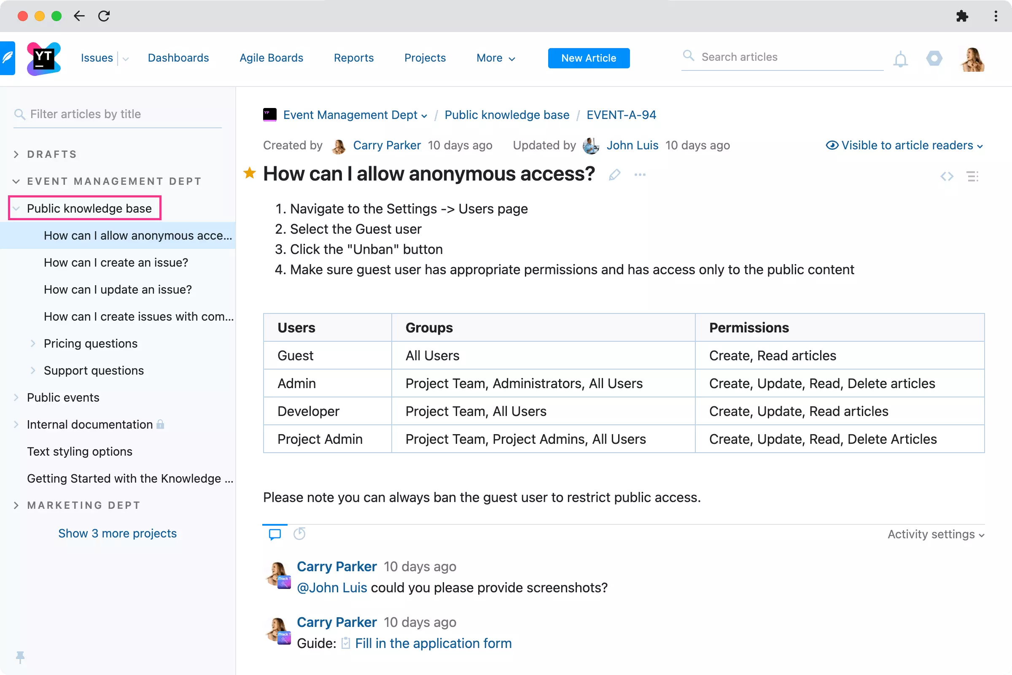Open the More menu
Screen dimensions: 1012x675
(496, 58)
